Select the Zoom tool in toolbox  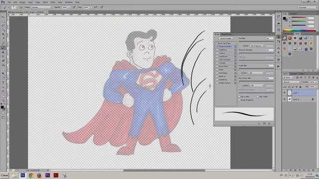(x=3, y=100)
